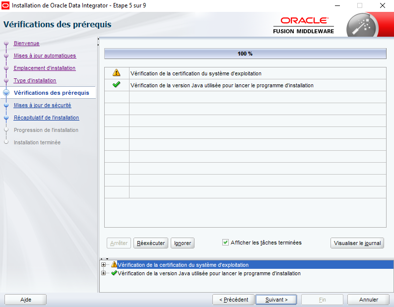
Task: Click the green checkmark in the Java version table row
Action: 116,85
